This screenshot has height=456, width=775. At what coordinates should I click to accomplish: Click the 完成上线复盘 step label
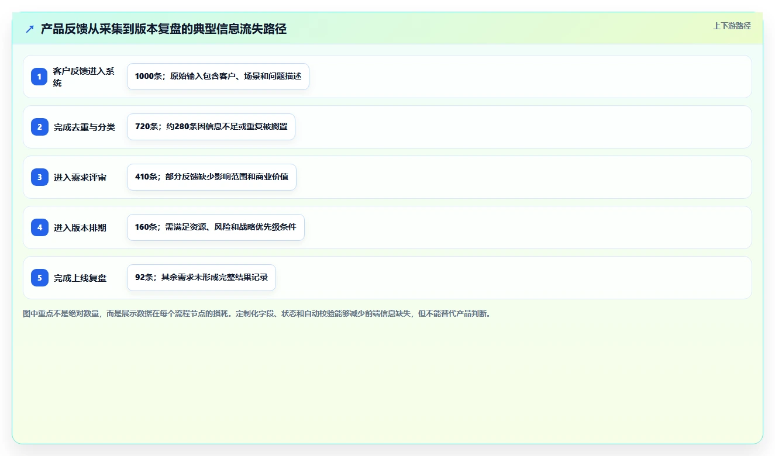click(80, 278)
